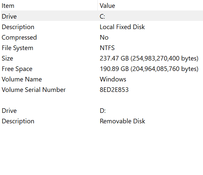Select the File System row
The width and height of the screenshot is (203, 175).
coord(17,48)
